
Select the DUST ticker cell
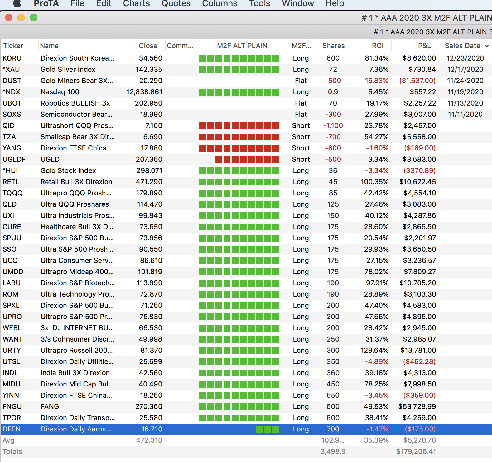pyautogui.click(x=12, y=81)
